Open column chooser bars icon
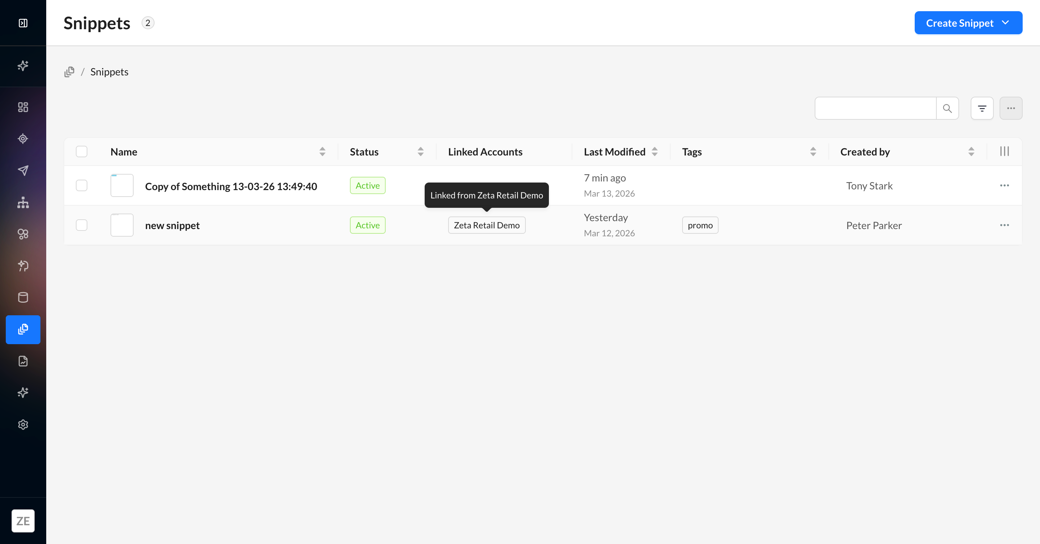Image resolution: width=1040 pixels, height=544 pixels. (1004, 152)
